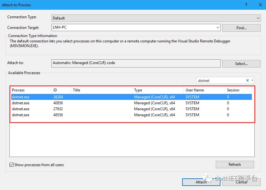Clear the dotnet filter with X icon

click(x=247, y=80)
